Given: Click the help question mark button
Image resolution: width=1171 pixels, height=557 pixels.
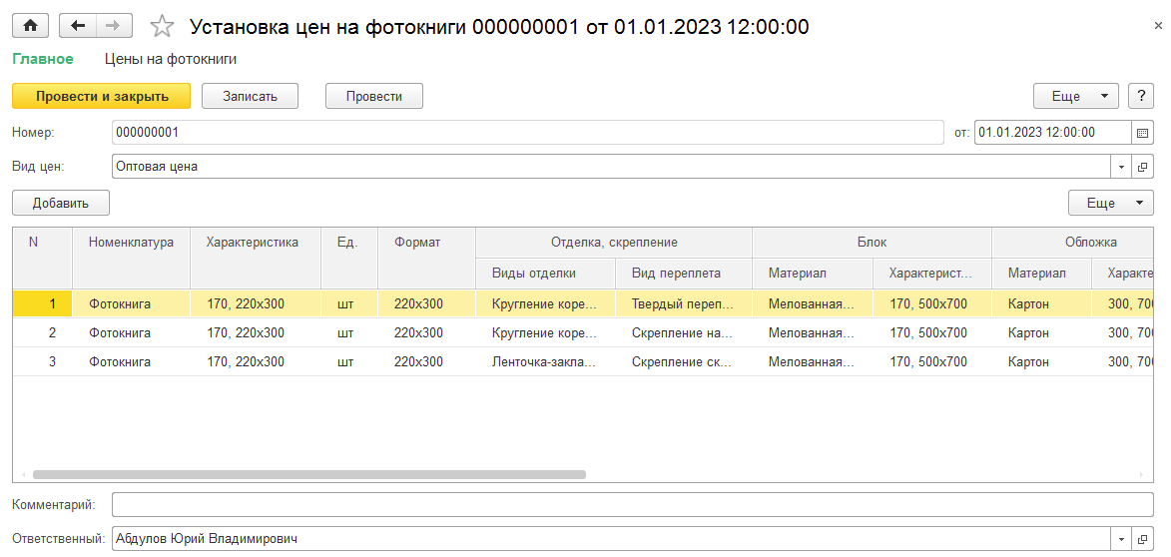Looking at the screenshot, I should click(1140, 96).
